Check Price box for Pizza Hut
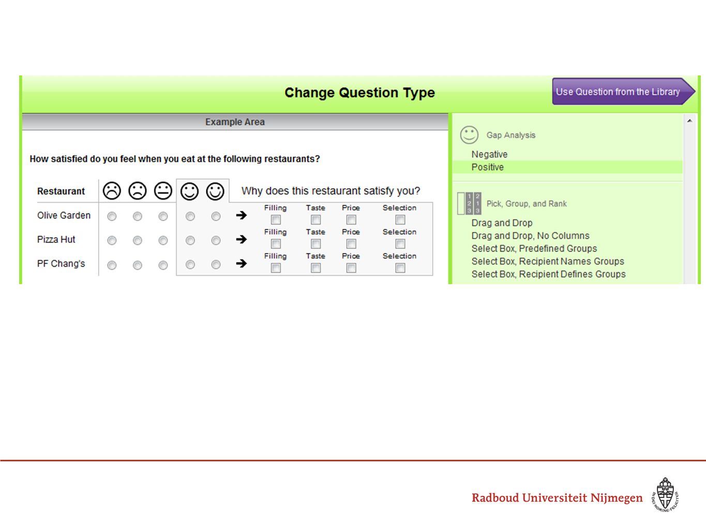The image size is (706, 529). pos(351,244)
